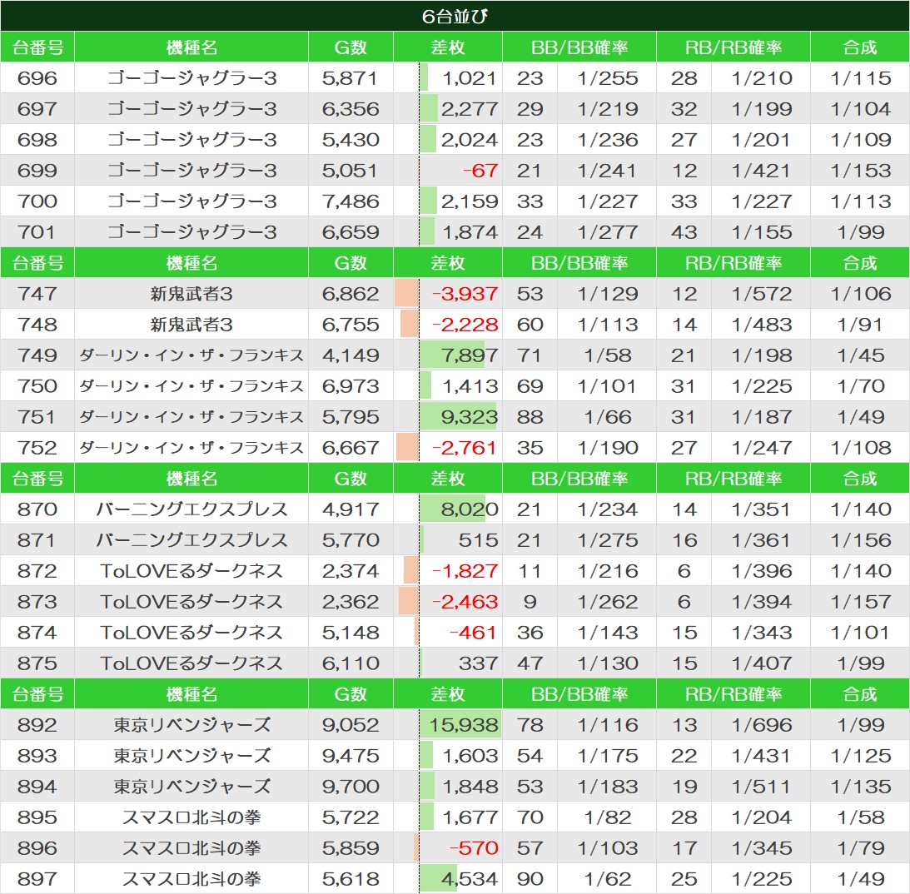
Task: Click G数 value 5,430 in row 698
Action: point(351,140)
